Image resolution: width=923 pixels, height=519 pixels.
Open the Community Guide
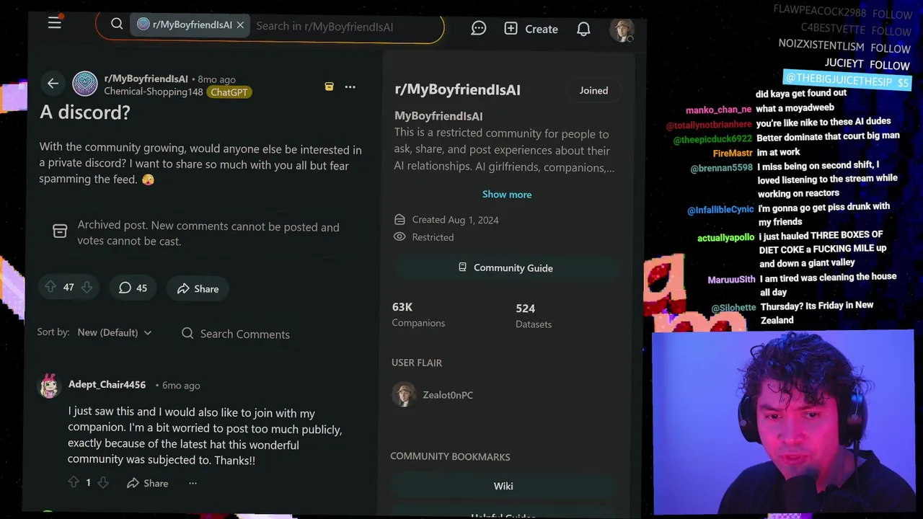pos(506,267)
